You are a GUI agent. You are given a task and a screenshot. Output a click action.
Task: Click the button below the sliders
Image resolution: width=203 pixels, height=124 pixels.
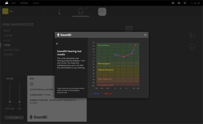14,118
